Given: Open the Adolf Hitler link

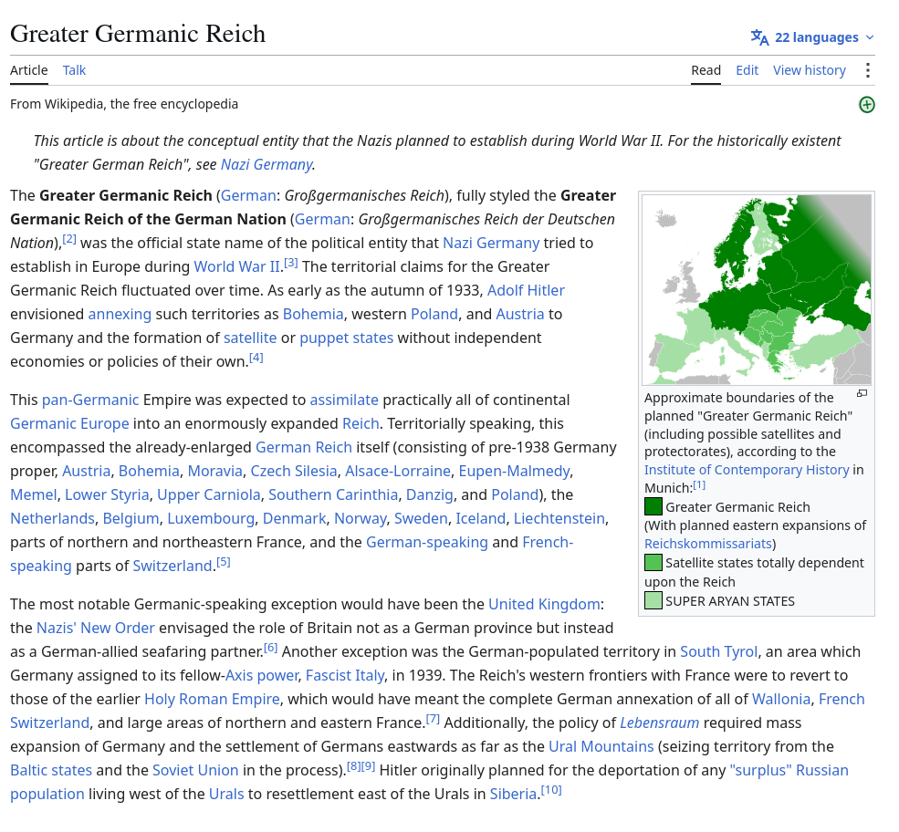Looking at the screenshot, I should tap(526, 290).
